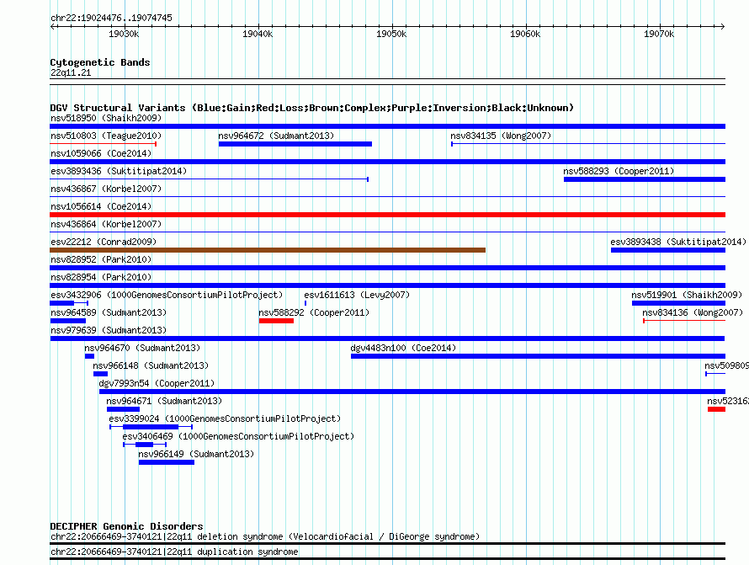This screenshot has width=749, height=565.
Task: Select the nsv964670 (Sudmant2013) label
Action: point(142,348)
